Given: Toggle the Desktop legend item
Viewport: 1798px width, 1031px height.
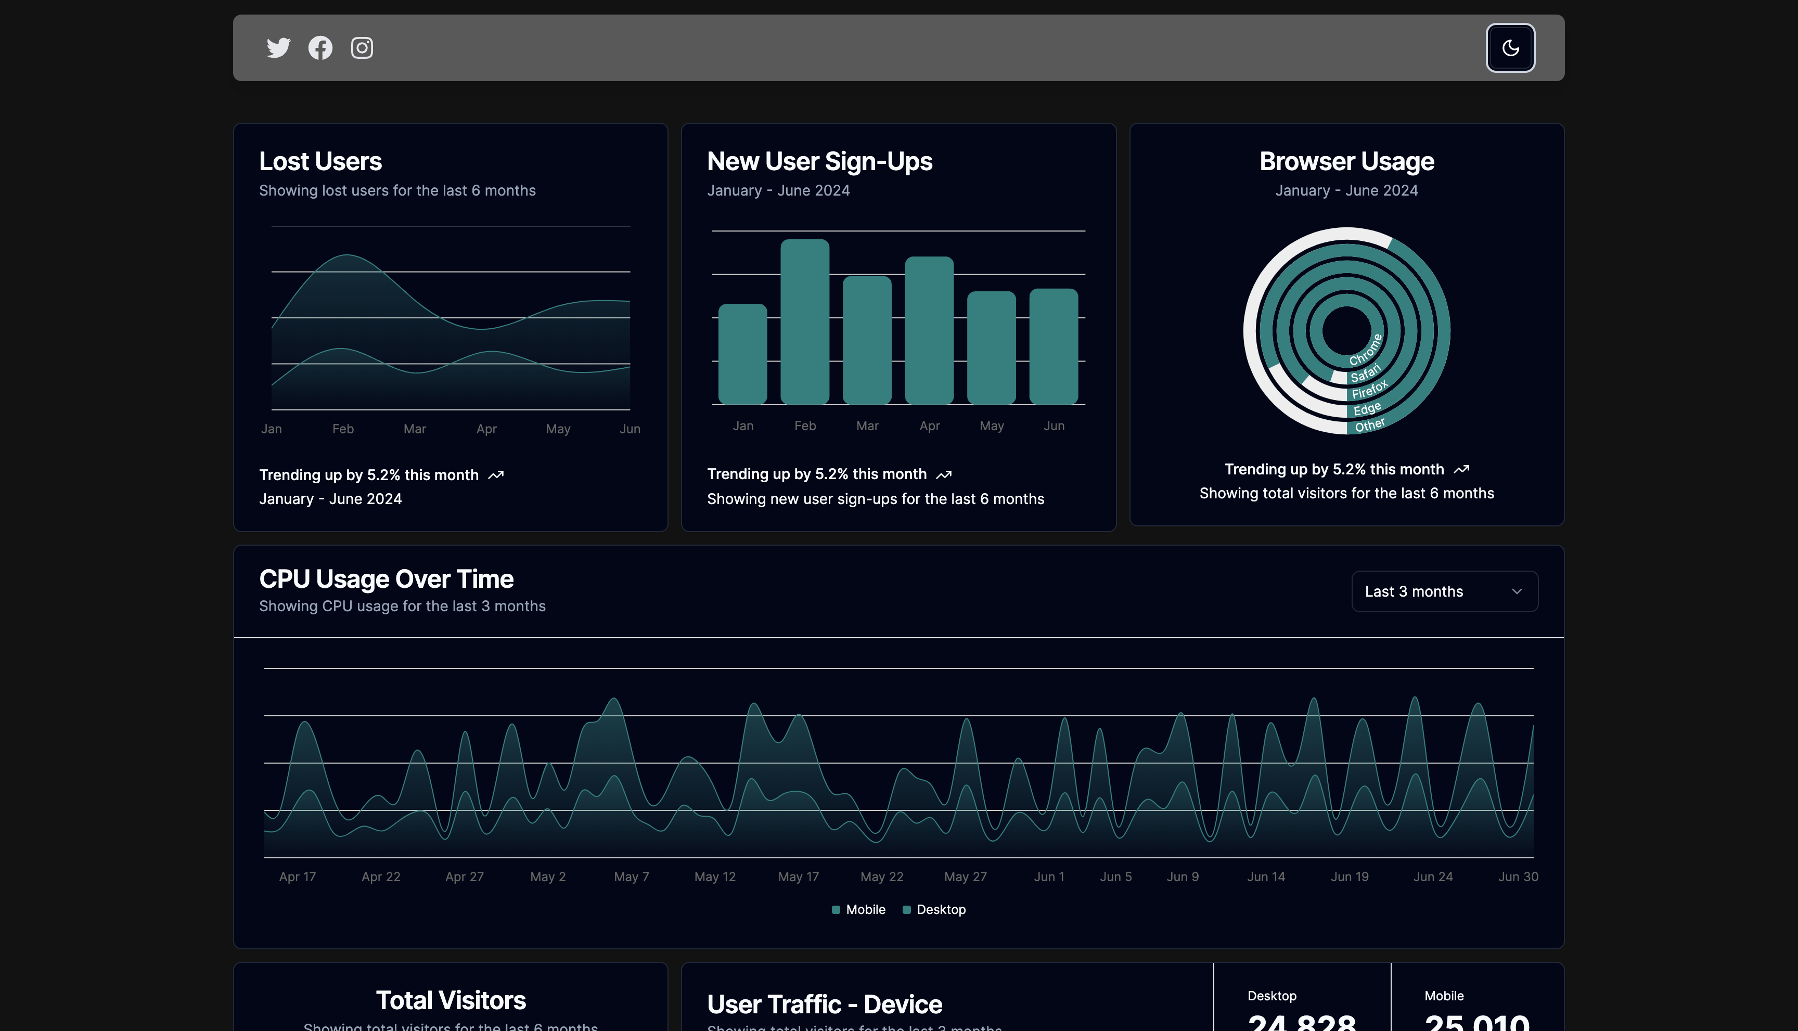Looking at the screenshot, I should [941, 909].
